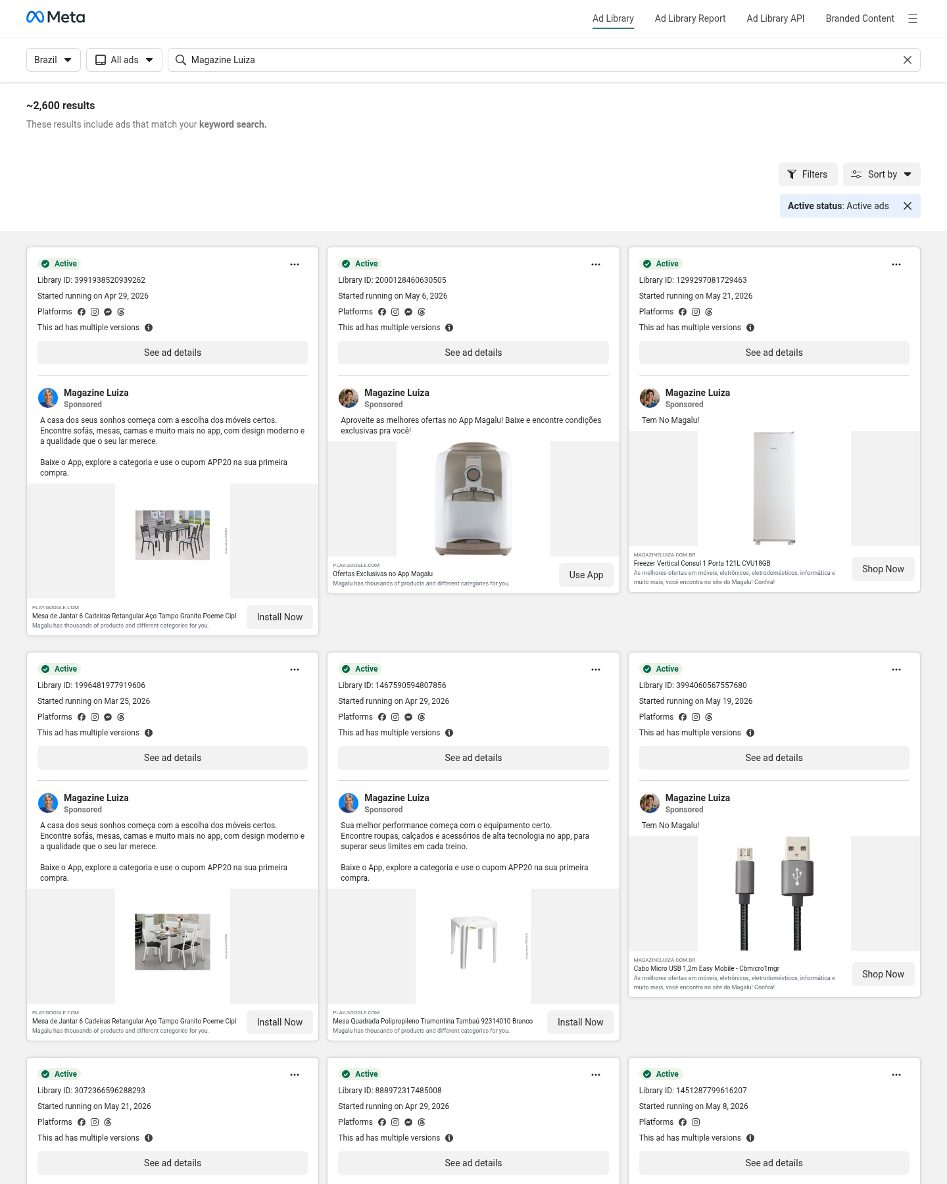Click info icon on ad 3994060567557680 versions
The width and height of the screenshot is (947, 1184).
pos(750,733)
